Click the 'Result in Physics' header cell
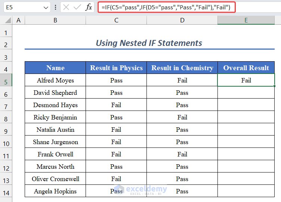This screenshot has width=281, height=202. point(116,68)
